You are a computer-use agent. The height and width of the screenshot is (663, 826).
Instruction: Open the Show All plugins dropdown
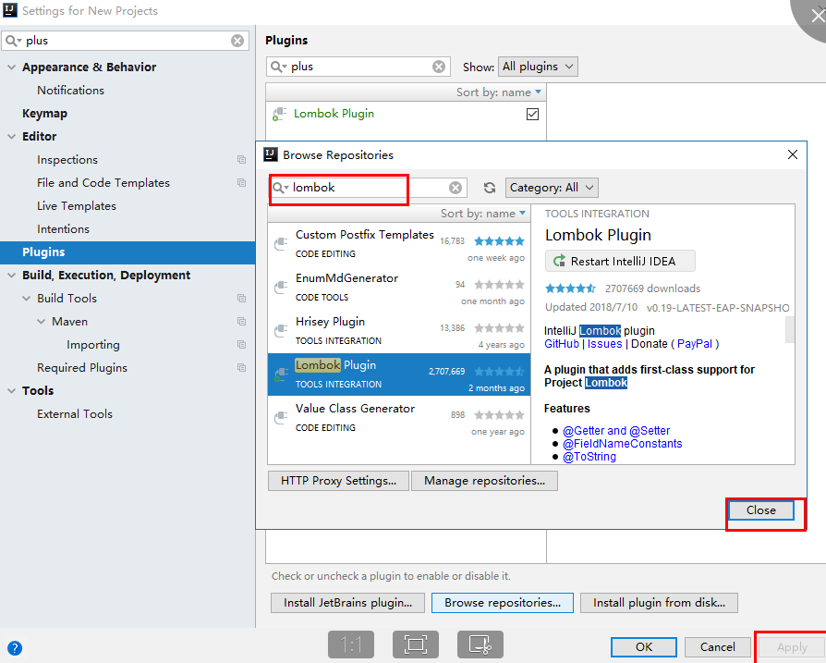coord(538,67)
